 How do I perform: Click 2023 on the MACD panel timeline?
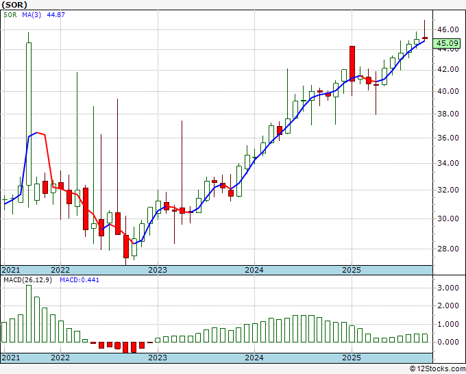(x=158, y=358)
